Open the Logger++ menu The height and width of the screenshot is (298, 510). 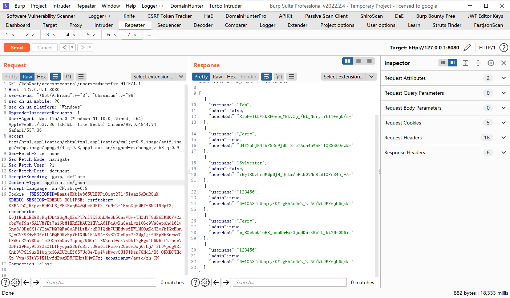[152, 6]
